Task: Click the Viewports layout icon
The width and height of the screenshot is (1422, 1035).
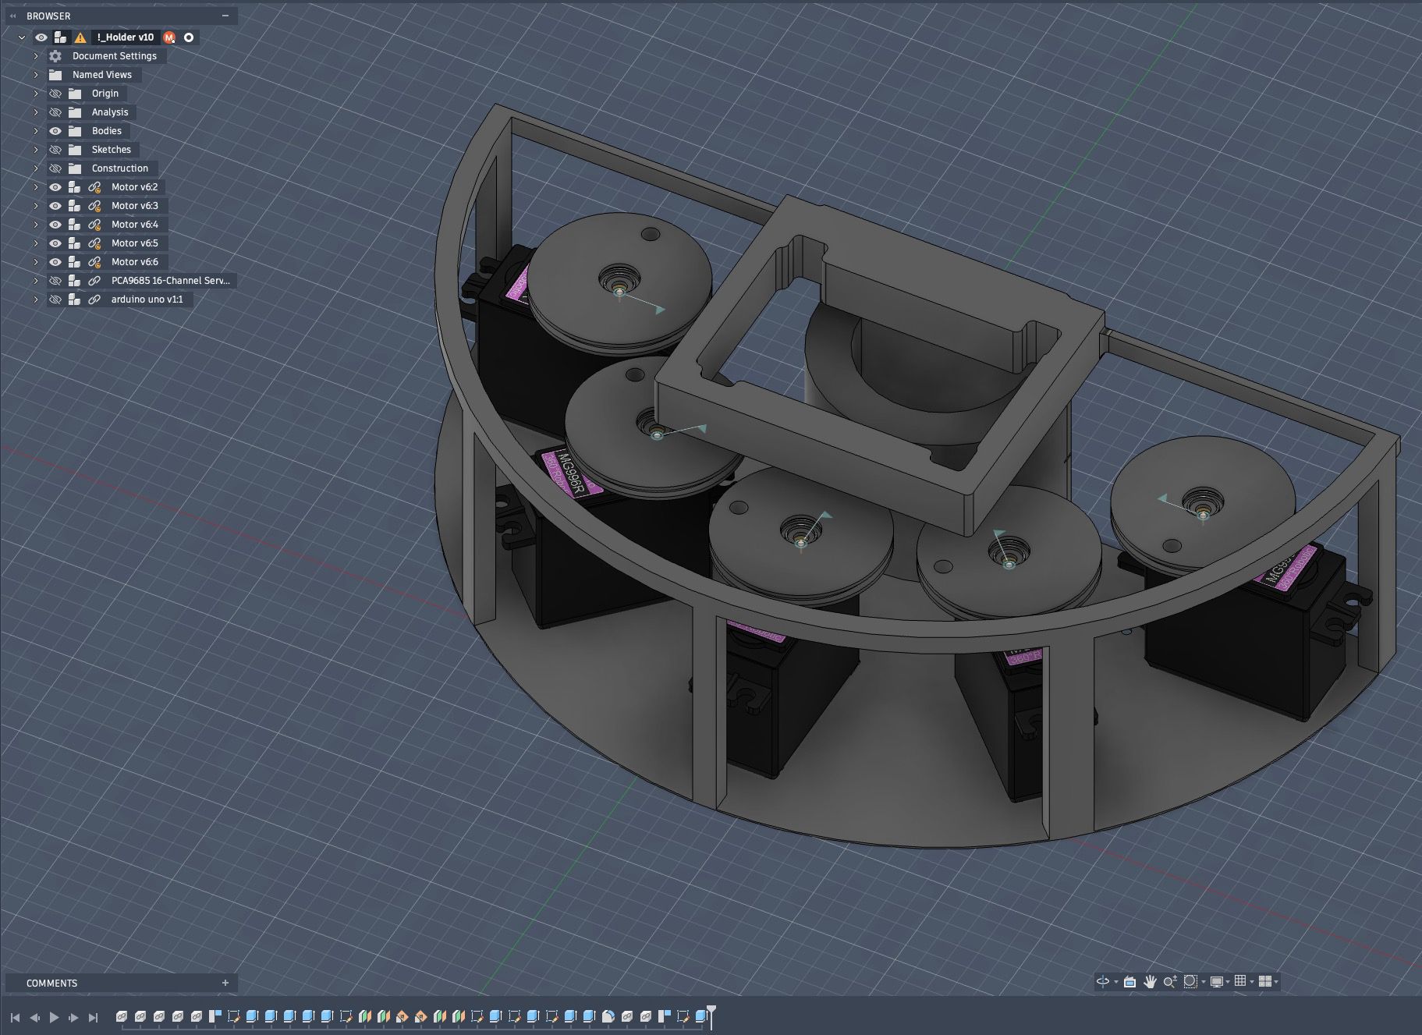Action: click(1265, 981)
